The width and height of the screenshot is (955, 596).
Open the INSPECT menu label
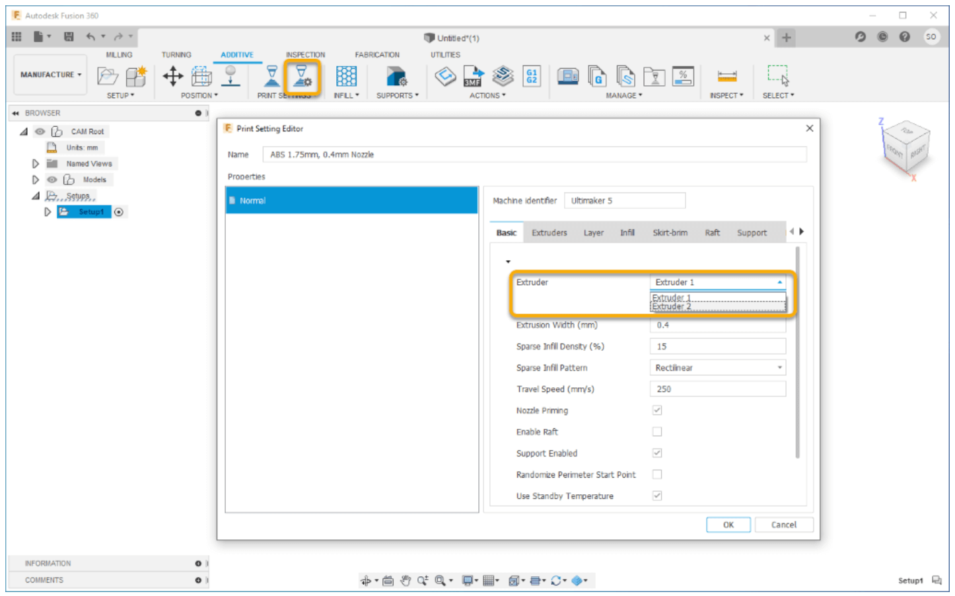pos(726,96)
